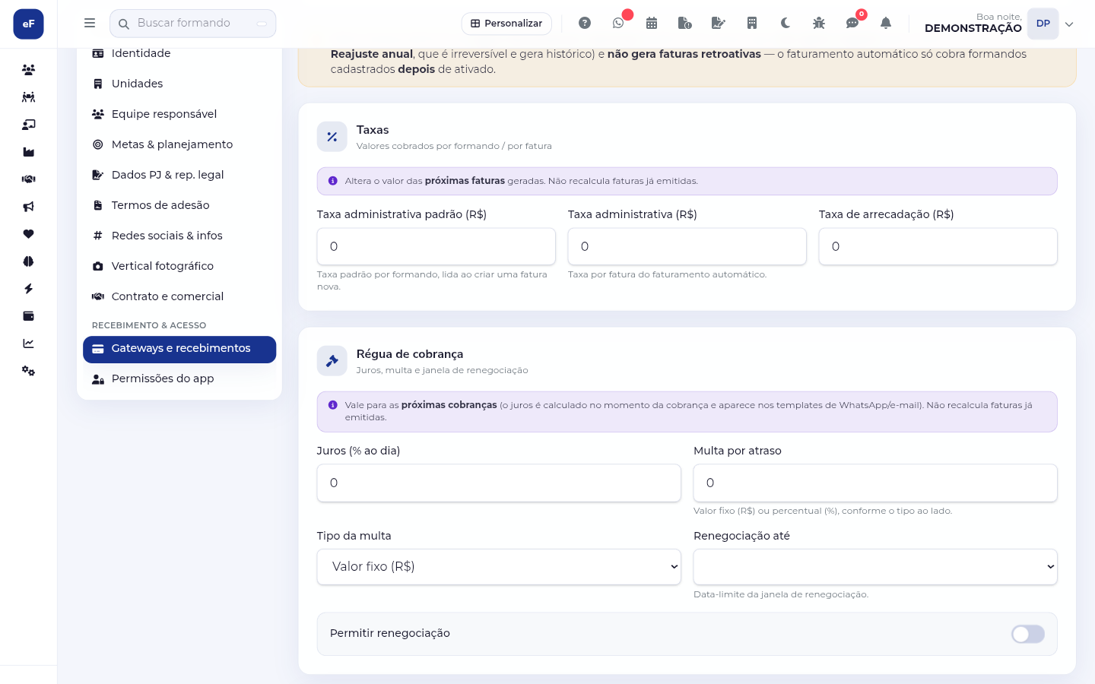1095x684 pixels.
Task: Click the heart icon in left rail
Action: coord(28,234)
